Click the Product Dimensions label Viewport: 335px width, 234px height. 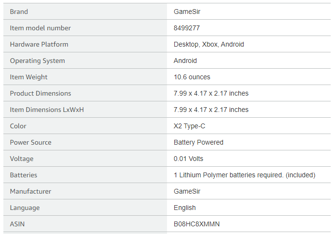point(40,93)
